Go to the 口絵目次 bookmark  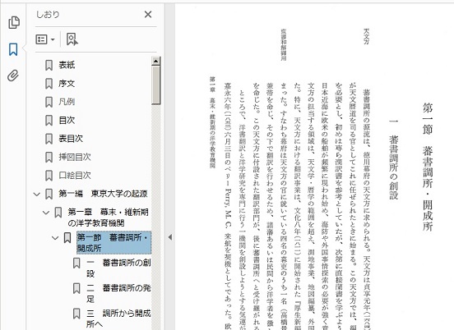(x=75, y=176)
